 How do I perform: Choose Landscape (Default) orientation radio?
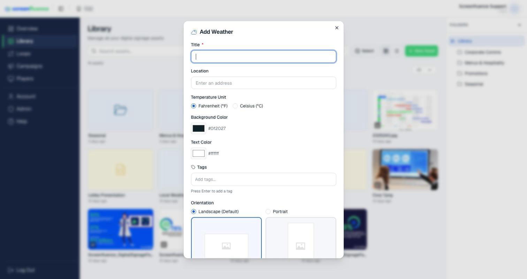tap(193, 211)
